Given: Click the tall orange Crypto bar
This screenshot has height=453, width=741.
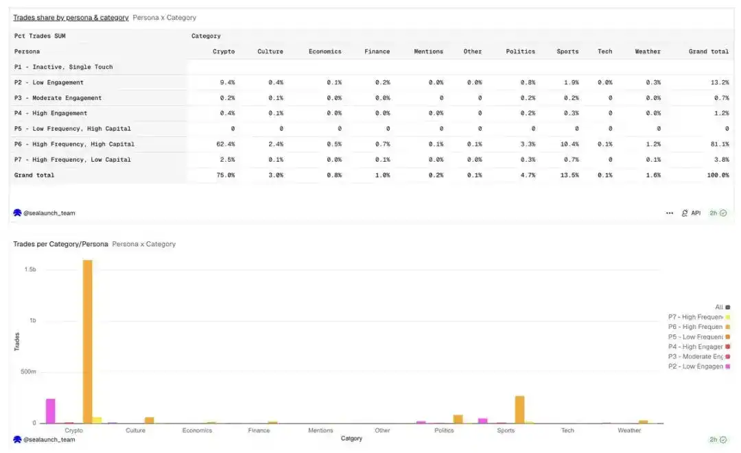Looking at the screenshot, I should [87, 343].
